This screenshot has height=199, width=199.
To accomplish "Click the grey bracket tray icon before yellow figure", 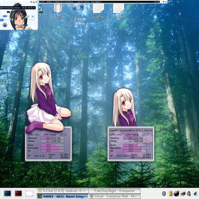I will tap(164, 194).
